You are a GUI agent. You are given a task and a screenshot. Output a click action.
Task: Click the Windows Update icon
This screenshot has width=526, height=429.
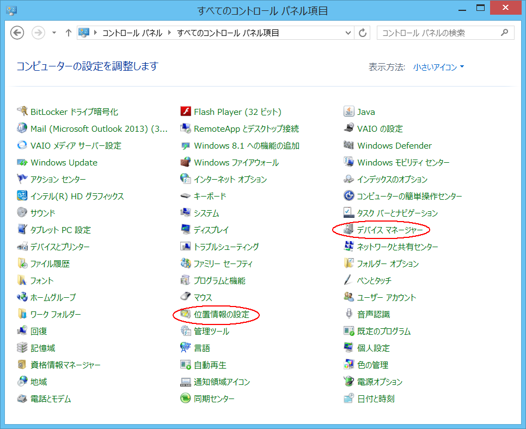(22, 162)
